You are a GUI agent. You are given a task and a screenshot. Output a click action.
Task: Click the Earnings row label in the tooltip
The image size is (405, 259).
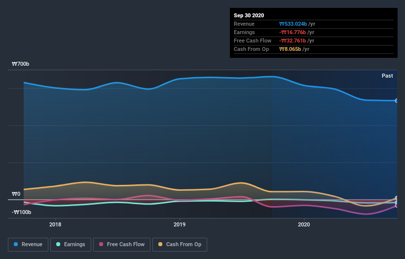tap(244, 32)
